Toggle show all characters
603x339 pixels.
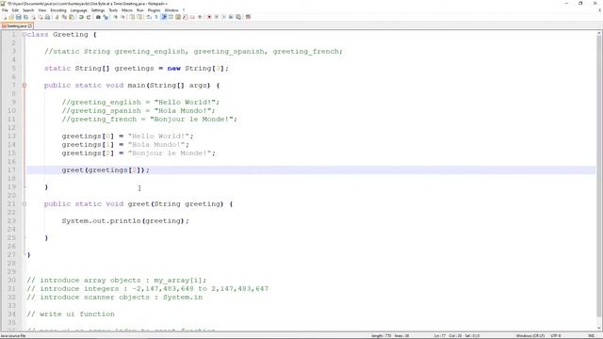coord(155,17)
